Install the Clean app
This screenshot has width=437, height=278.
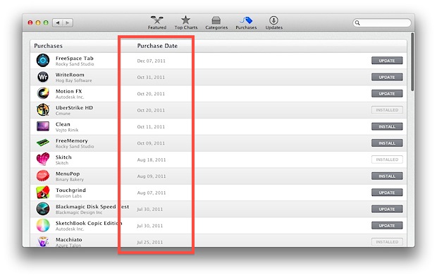(x=387, y=126)
